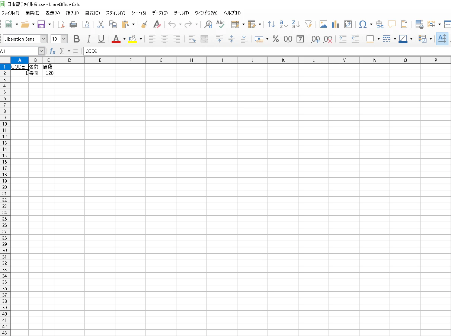Open the 編集(E) menu
The height and width of the screenshot is (336, 451).
point(32,13)
